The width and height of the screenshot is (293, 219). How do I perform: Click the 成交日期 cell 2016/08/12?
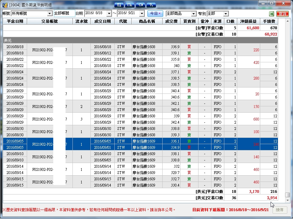[102, 53]
